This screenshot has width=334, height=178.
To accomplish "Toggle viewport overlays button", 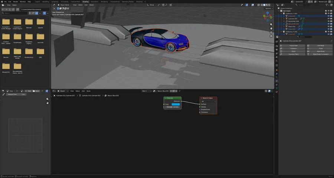I will (253, 5).
